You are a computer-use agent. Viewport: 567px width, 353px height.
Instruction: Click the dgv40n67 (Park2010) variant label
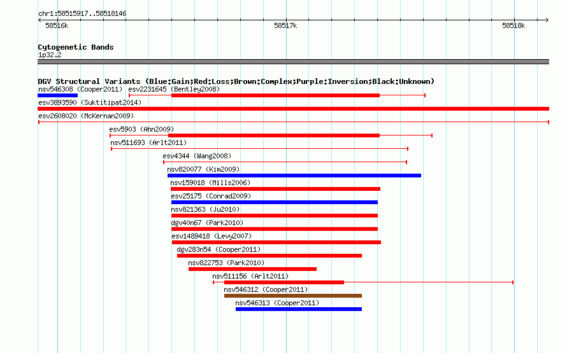[x=207, y=223]
